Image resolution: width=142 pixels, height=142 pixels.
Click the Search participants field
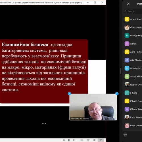pyautogui.click(x=133, y=11)
